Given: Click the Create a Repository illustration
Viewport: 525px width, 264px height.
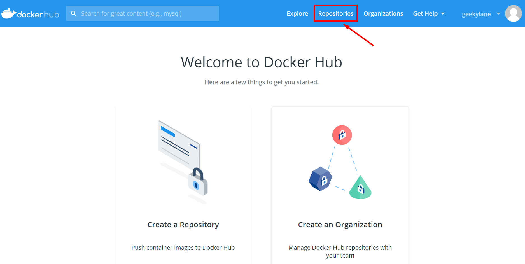Looking at the screenshot, I should tap(183, 162).
